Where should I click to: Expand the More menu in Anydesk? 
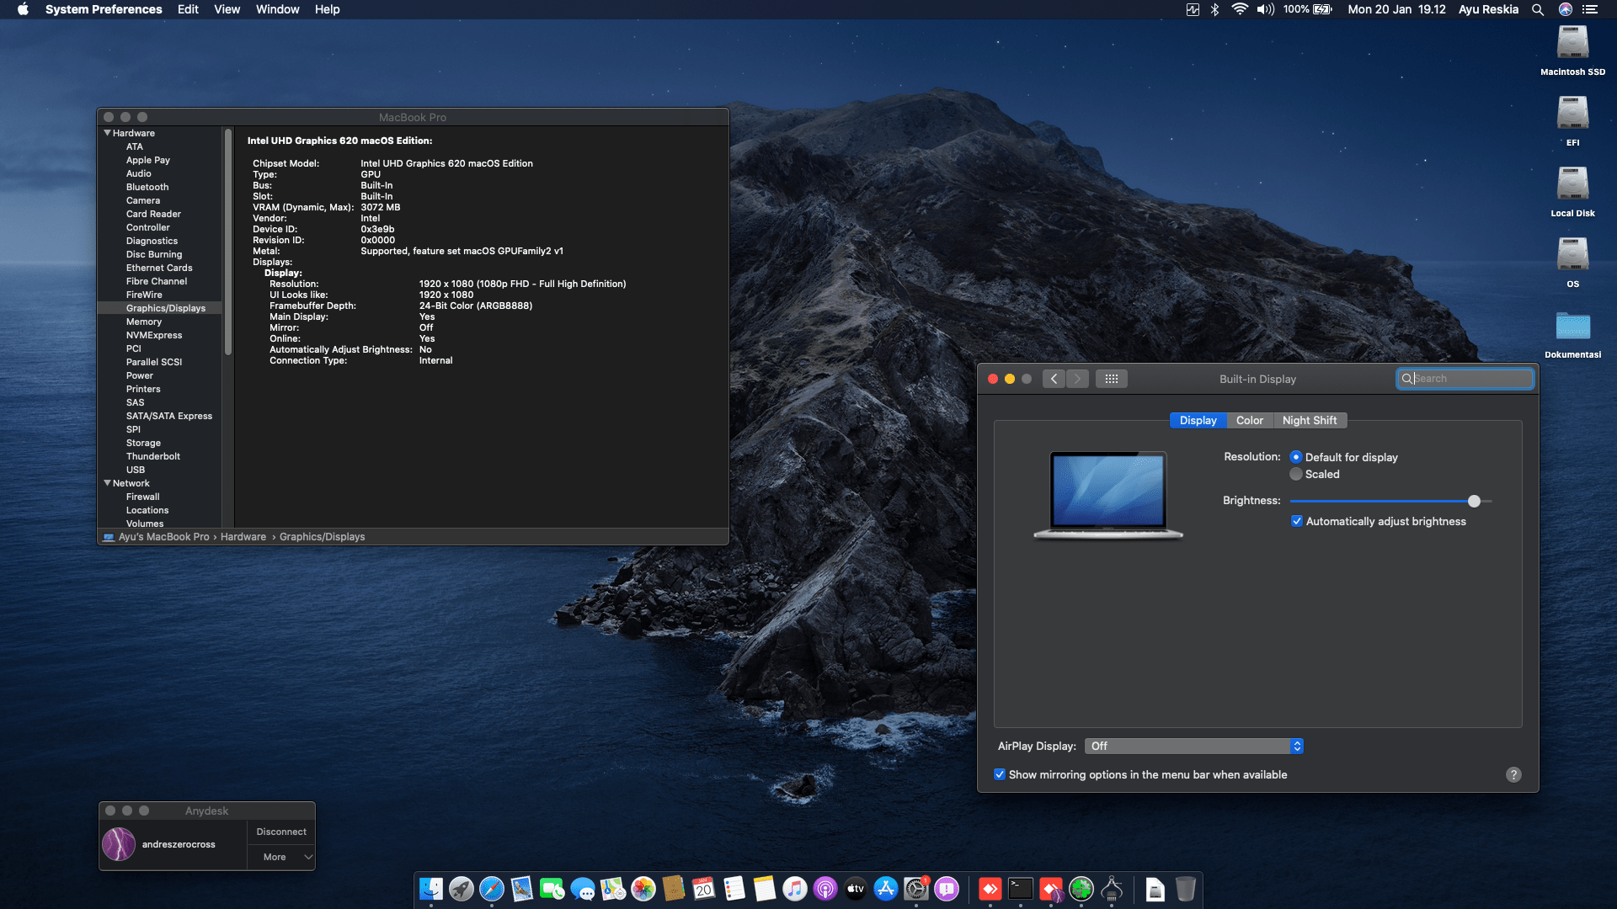coord(282,857)
